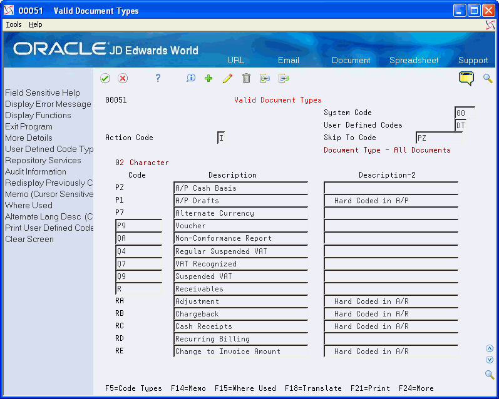Click the green checkmark OK icon
This screenshot has height=399, width=499.
coord(105,78)
